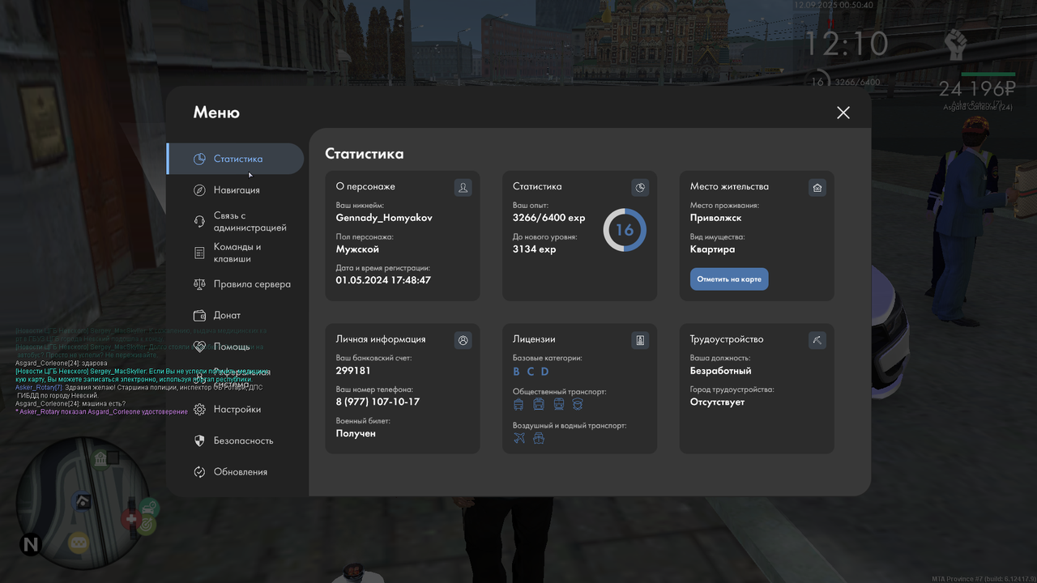Click the blue house marker on minimap
The height and width of the screenshot is (583, 1037).
(82, 502)
